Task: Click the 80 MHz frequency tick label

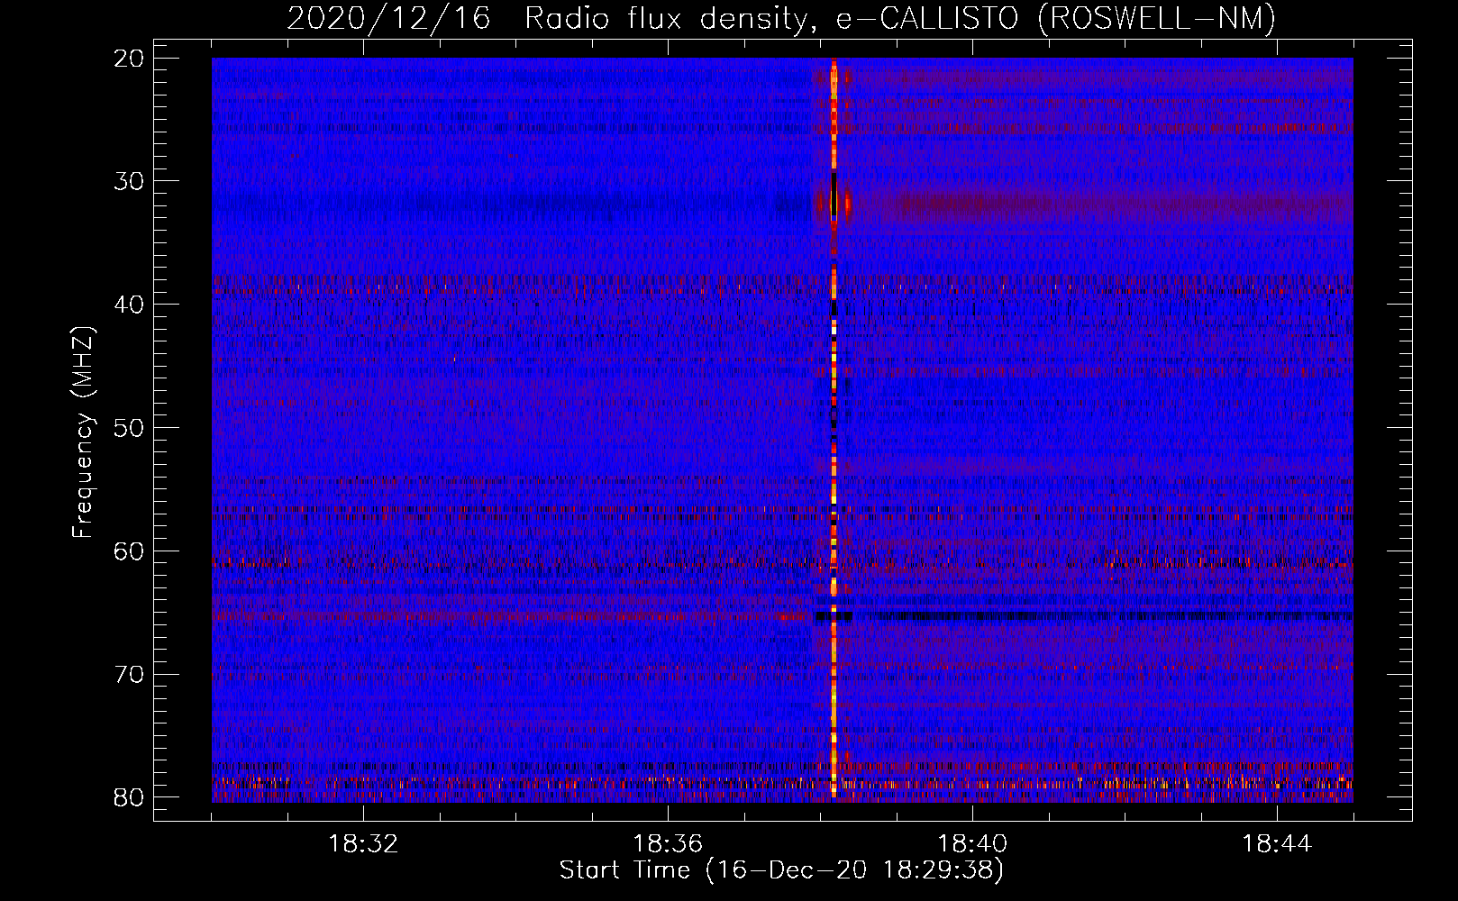Action: click(129, 797)
